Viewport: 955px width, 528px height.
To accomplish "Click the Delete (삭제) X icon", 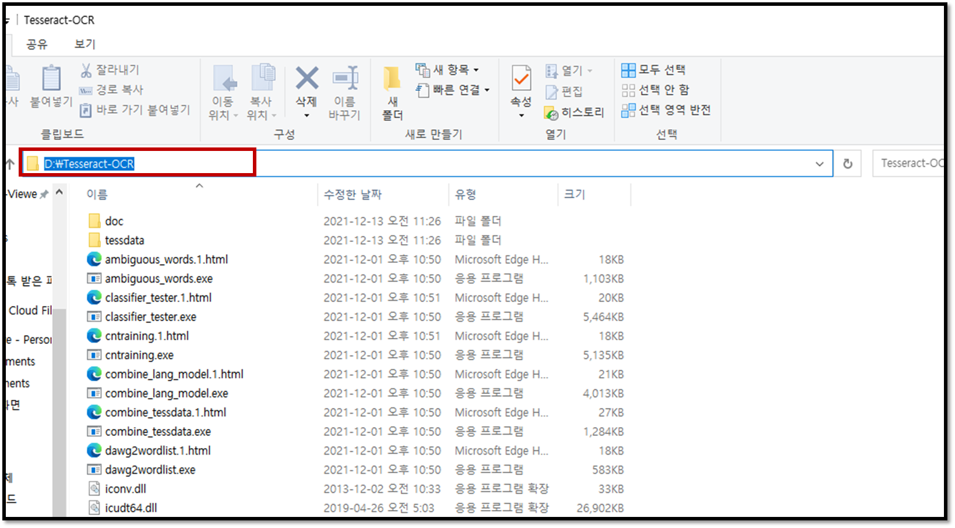I will coord(306,78).
